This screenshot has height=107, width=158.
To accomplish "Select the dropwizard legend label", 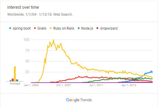I will [x=109, y=28].
